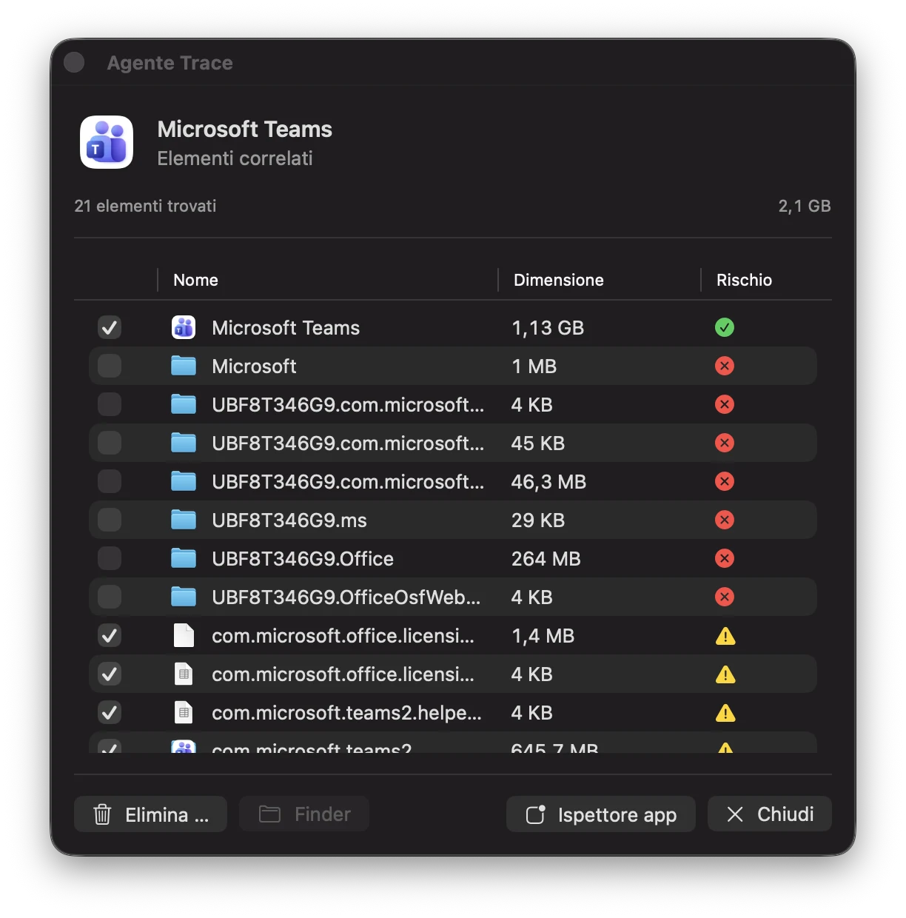Select the Microsoft Teams name in the list row
Viewport: 906px width, 918px height.
[286, 328]
